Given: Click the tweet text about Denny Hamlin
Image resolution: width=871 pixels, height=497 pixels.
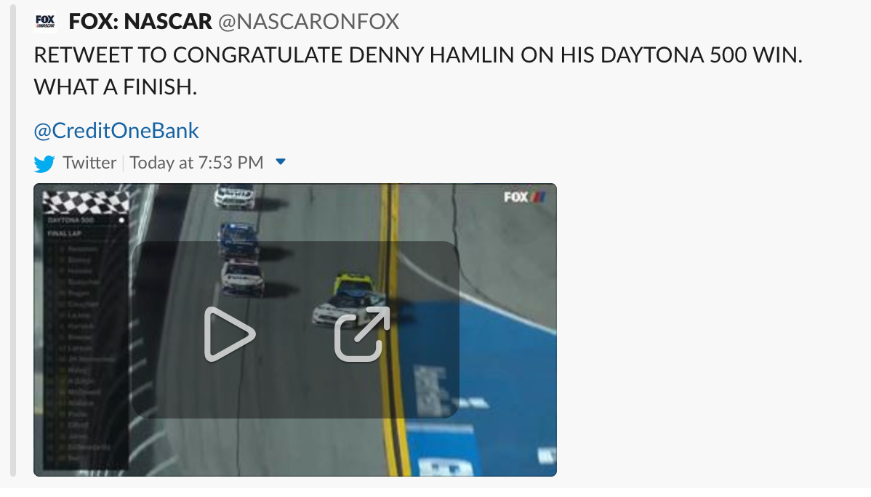Looking at the screenshot, I should (417, 56).
